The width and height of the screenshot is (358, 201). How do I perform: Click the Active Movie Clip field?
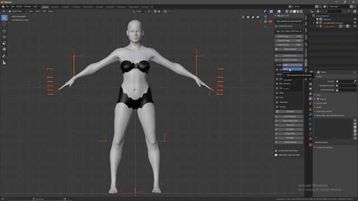346,90
